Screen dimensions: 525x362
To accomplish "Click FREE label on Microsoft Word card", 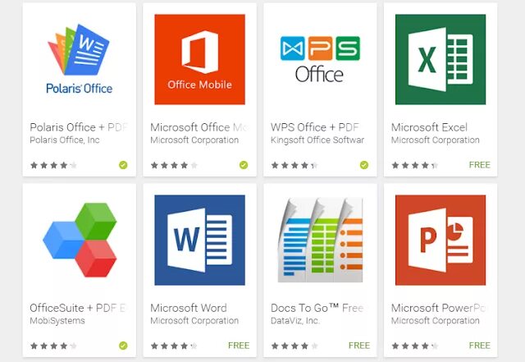I will tap(239, 346).
